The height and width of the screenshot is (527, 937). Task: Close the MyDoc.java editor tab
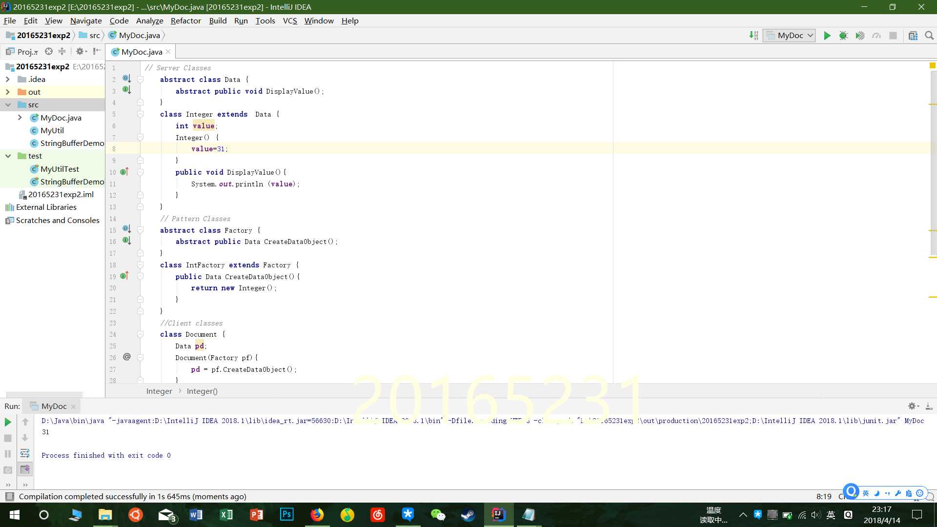(x=168, y=52)
